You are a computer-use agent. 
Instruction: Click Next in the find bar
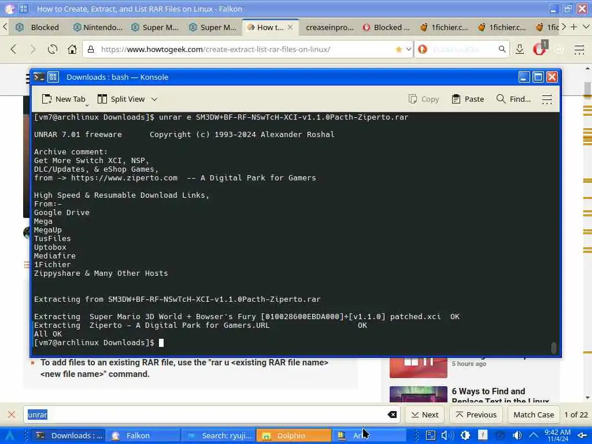click(425, 415)
